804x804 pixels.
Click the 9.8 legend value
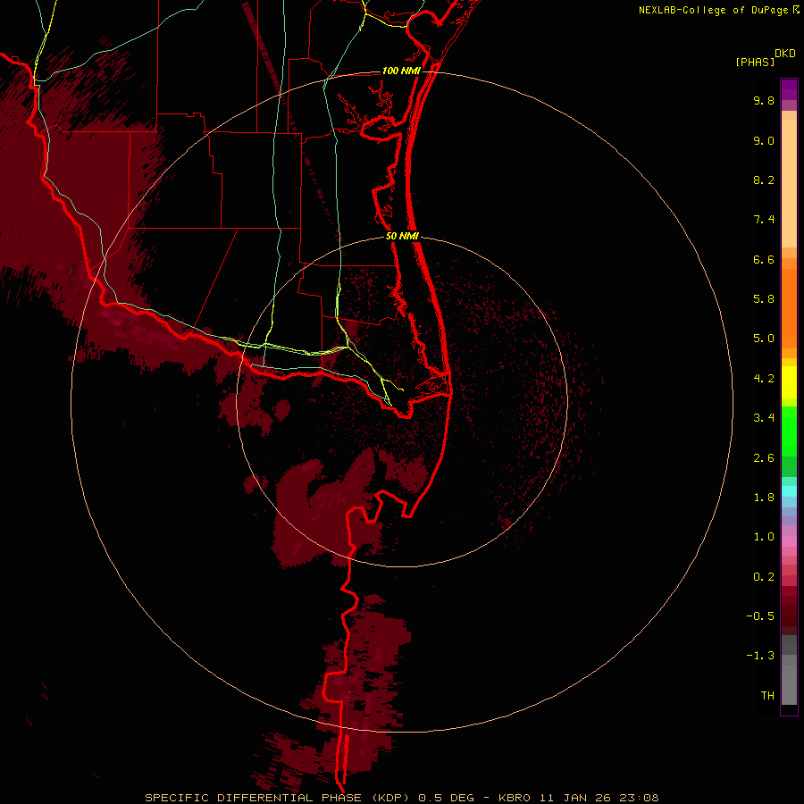(x=764, y=100)
